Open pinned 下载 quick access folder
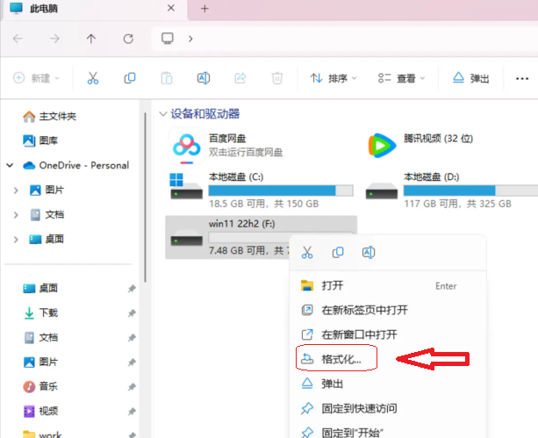The image size is (538, 438). click(x=40, y=313)
